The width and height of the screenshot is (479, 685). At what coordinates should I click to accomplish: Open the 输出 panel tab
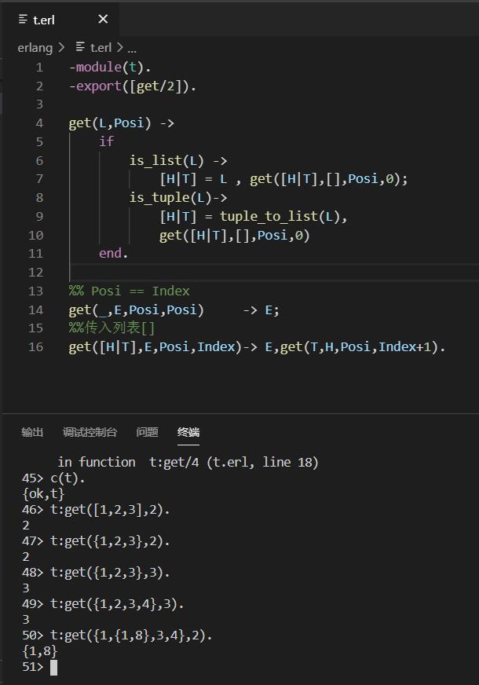[x=32, y=432]
